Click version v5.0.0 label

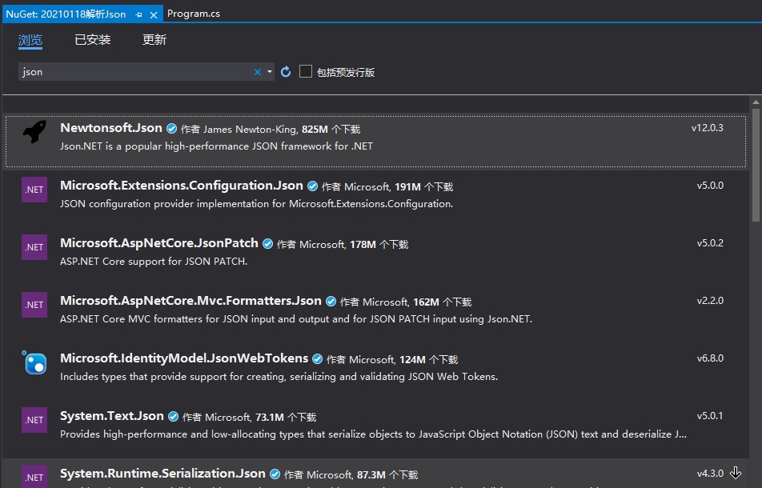click(710, 186)
